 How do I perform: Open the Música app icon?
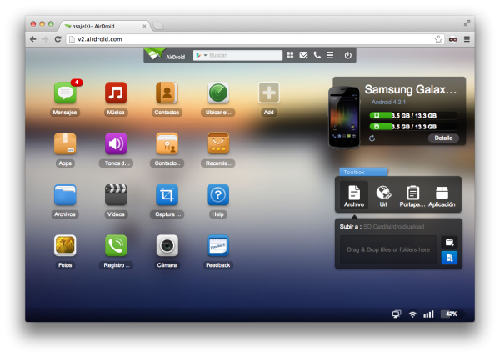coord(116,93)
